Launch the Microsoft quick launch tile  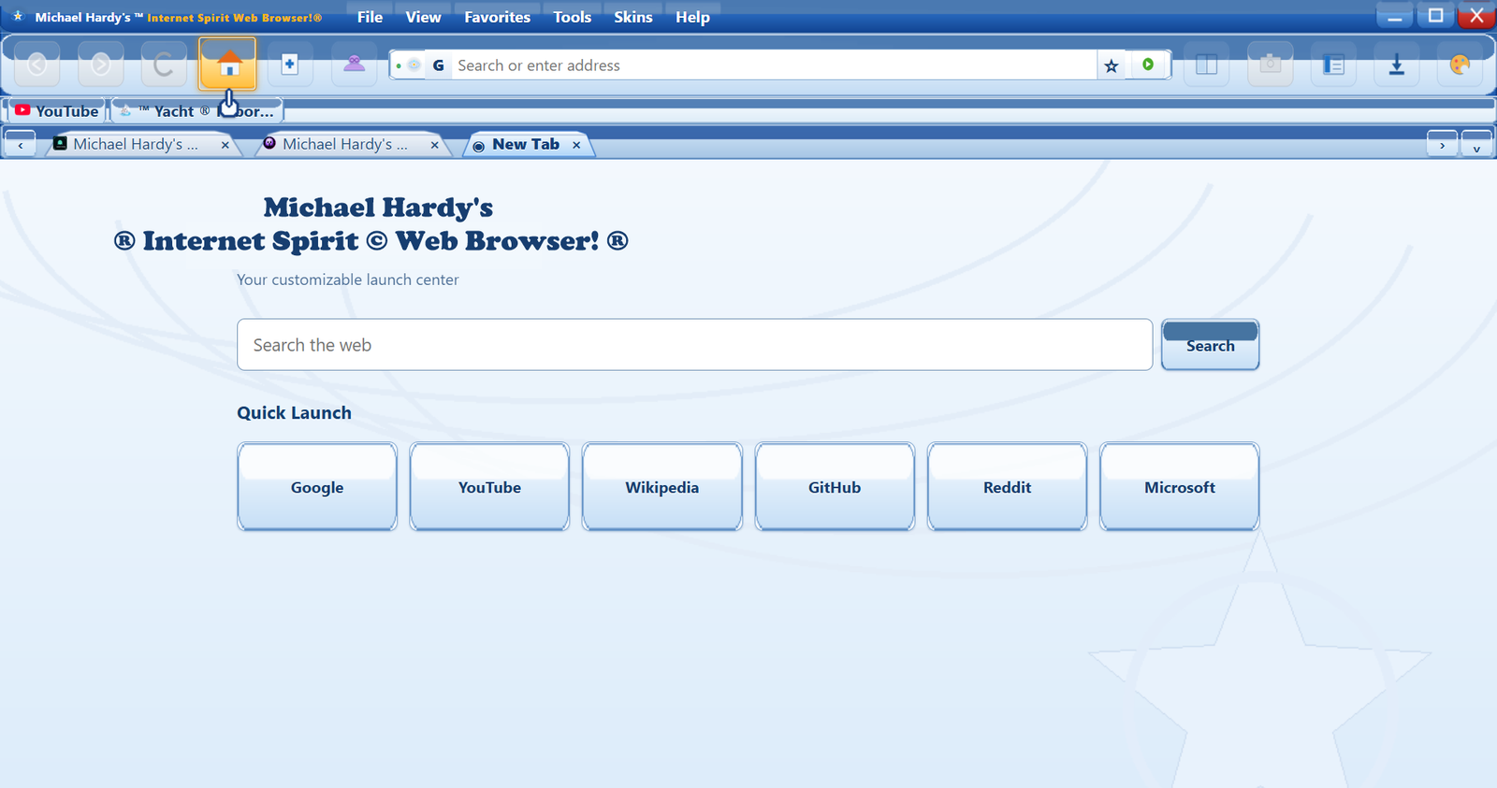point(1179,487)
